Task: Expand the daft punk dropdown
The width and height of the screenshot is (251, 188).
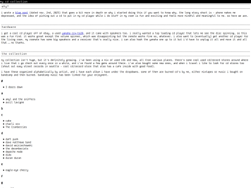Action: click(12, 139)
